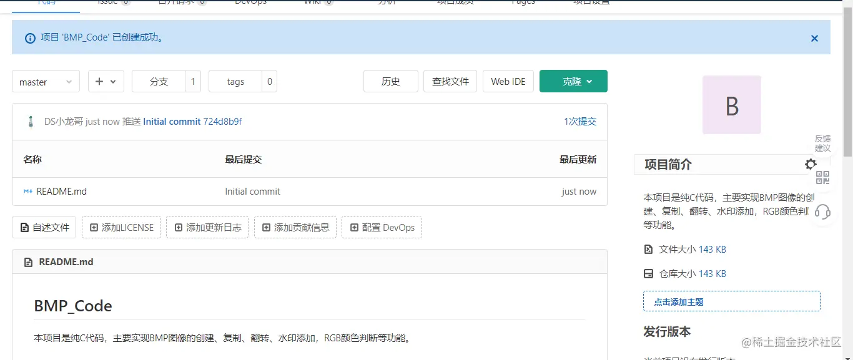Click the committer avatar next to DS小龙哥
853x360 pixels.
coord(31,122)
